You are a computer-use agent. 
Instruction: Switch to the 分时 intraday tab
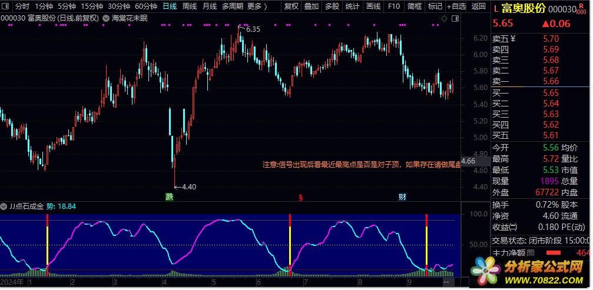[22, 6]
